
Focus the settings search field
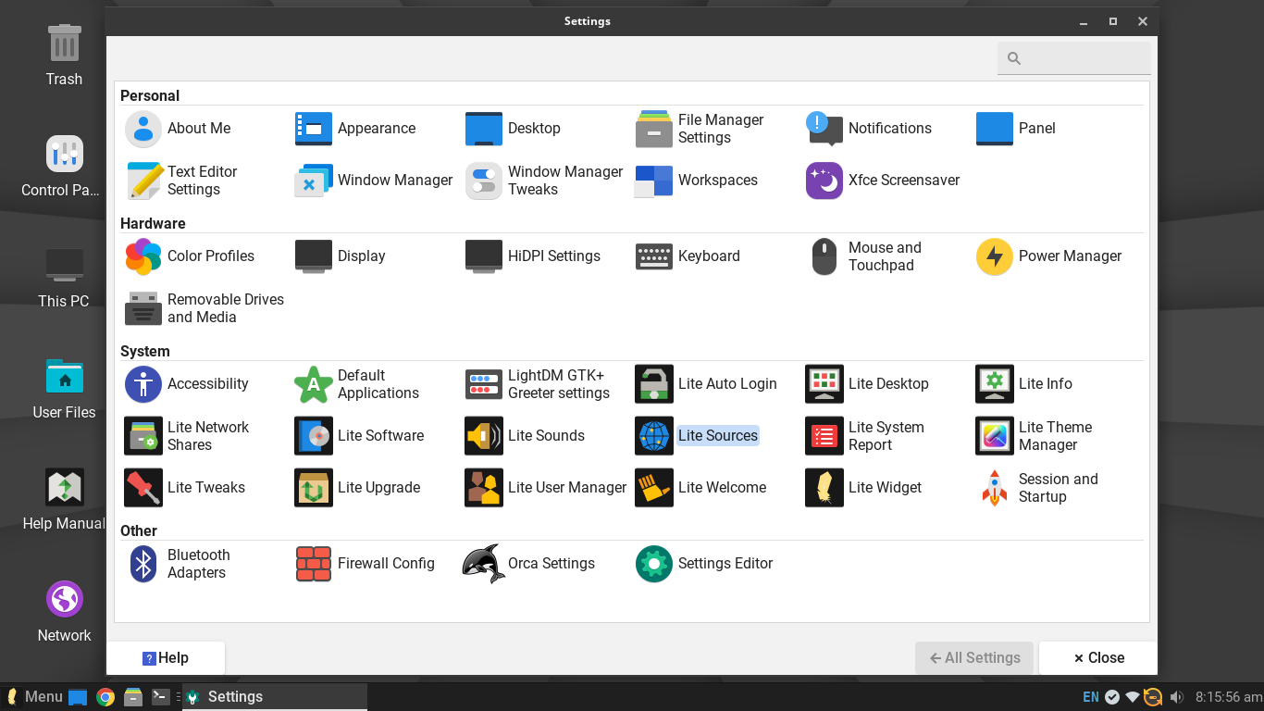tap(1074, 58)
